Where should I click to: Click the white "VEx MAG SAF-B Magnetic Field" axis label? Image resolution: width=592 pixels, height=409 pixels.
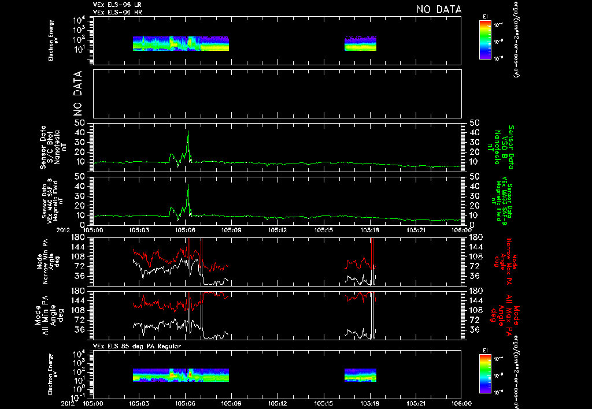pos(53,200)
